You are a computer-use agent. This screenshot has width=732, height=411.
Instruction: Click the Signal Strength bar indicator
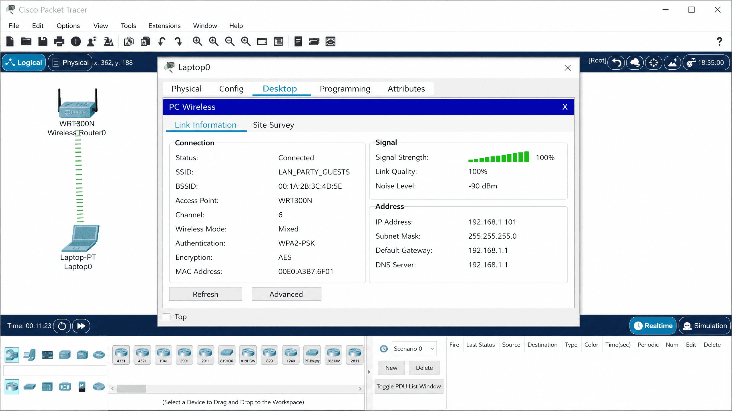(498, 157)
